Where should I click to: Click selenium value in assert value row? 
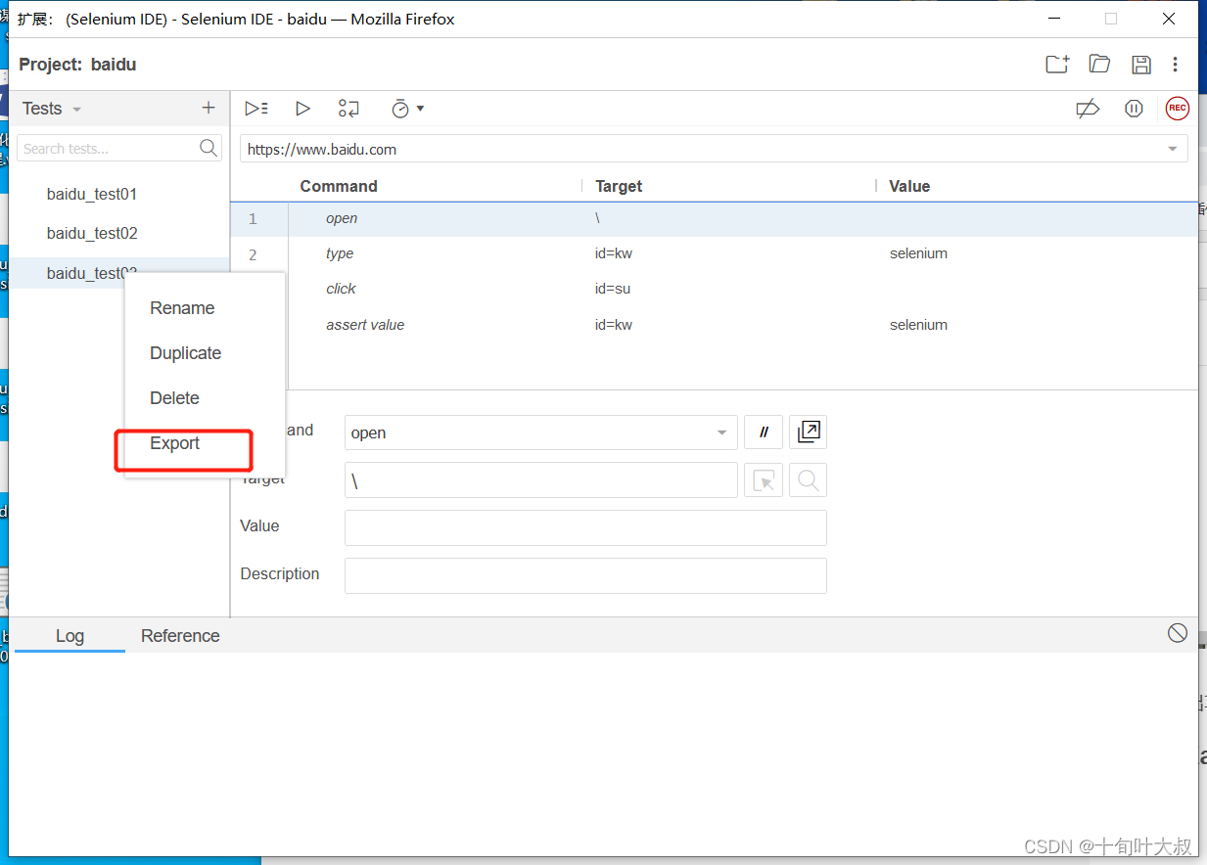pos(918,325)
